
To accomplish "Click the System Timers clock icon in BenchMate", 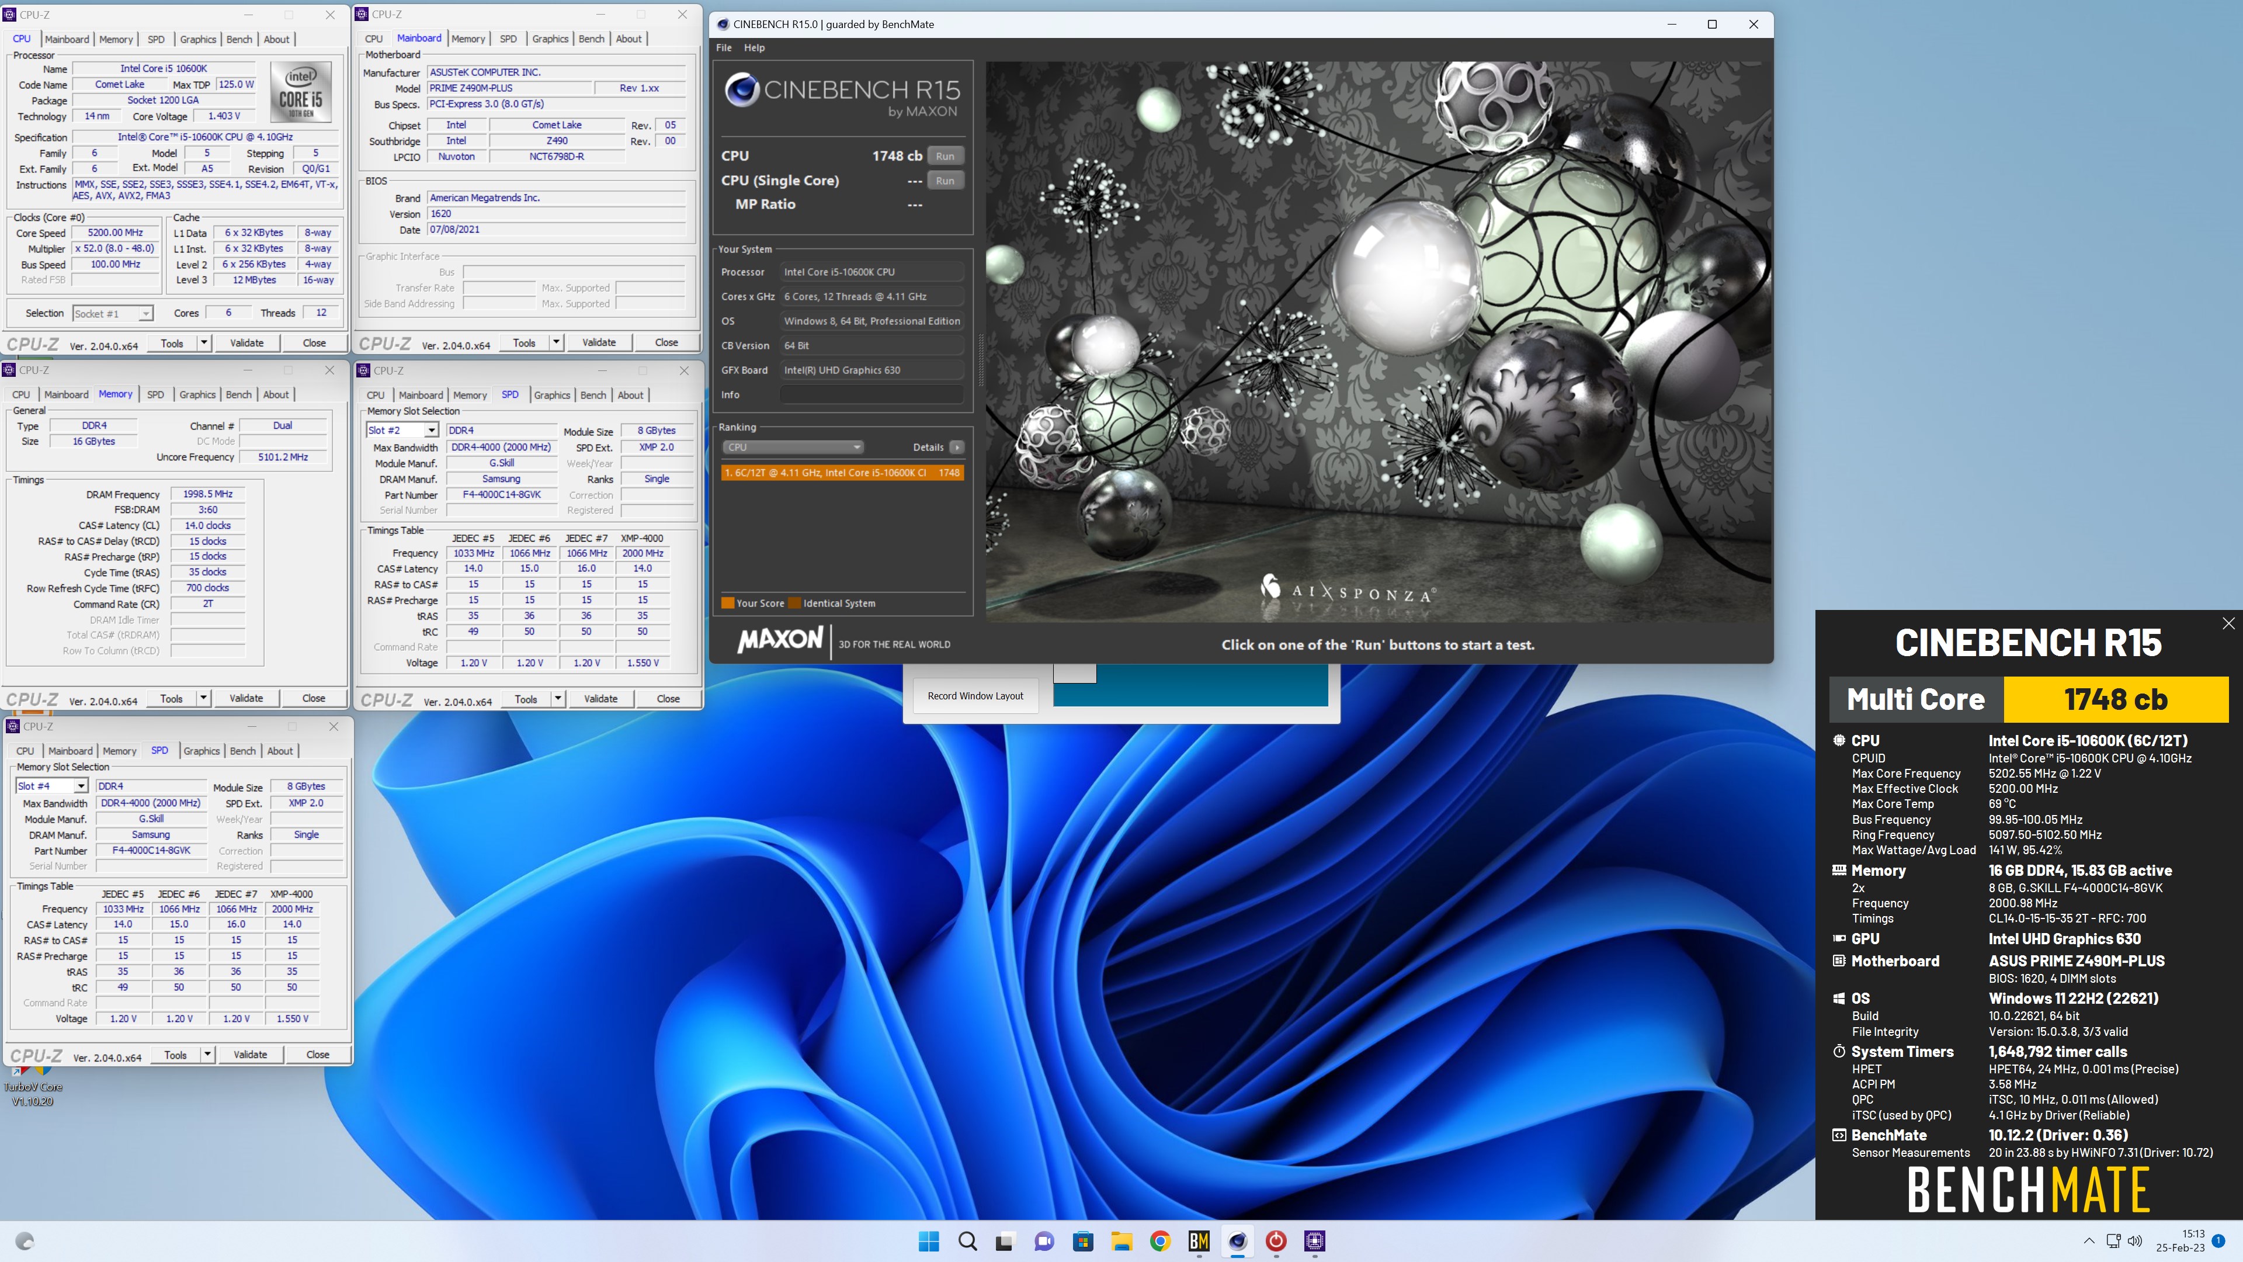I will pos(1839,1051).
